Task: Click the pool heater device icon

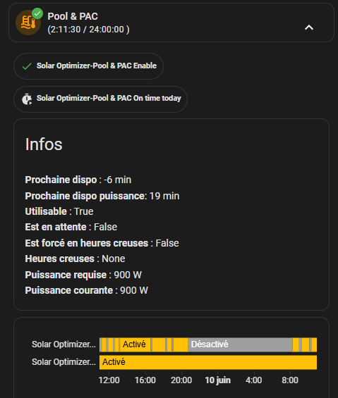Action: (28, 23)
